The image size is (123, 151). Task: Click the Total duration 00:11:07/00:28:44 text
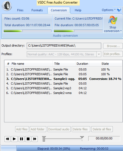pos(27,25)
